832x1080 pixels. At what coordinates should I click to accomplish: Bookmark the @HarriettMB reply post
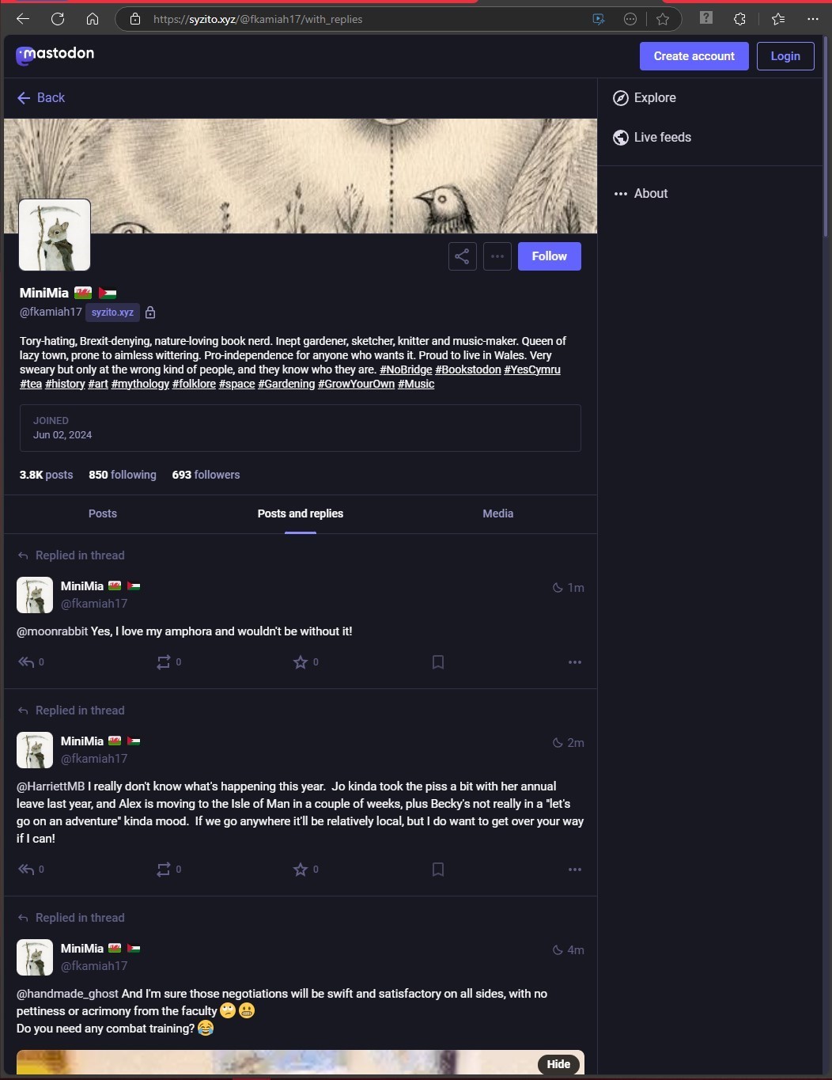point(438,870)
